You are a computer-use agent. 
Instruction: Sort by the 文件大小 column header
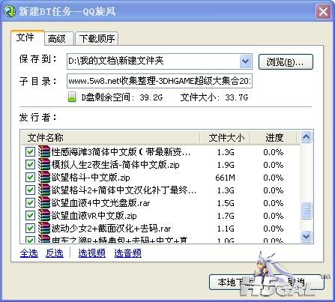click(x=226, y=137)
